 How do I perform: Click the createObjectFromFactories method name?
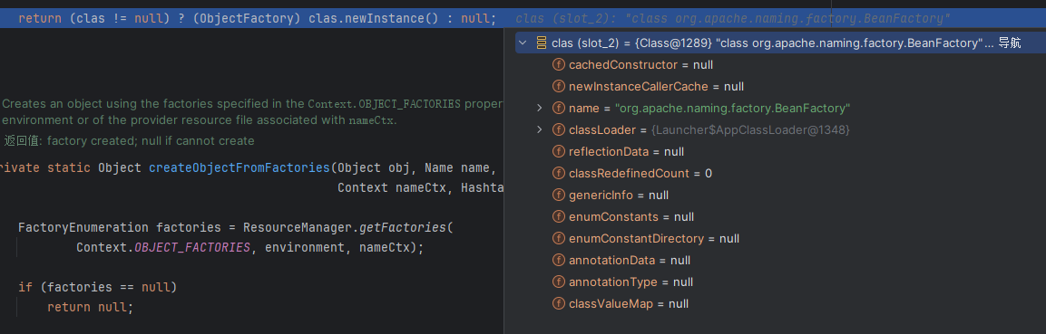[x=239, y=167]
